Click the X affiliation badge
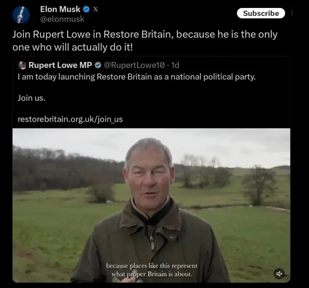Image resolution: width=309 pixels, height=288 pixels. point(95,9)
